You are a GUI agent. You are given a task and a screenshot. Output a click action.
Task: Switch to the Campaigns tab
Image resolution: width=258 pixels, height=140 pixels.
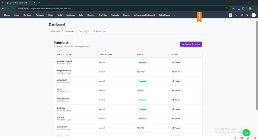84,31
